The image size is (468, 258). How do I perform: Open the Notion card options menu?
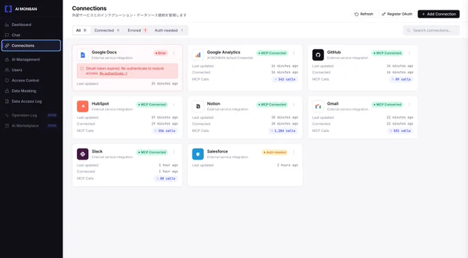point(294,105)
